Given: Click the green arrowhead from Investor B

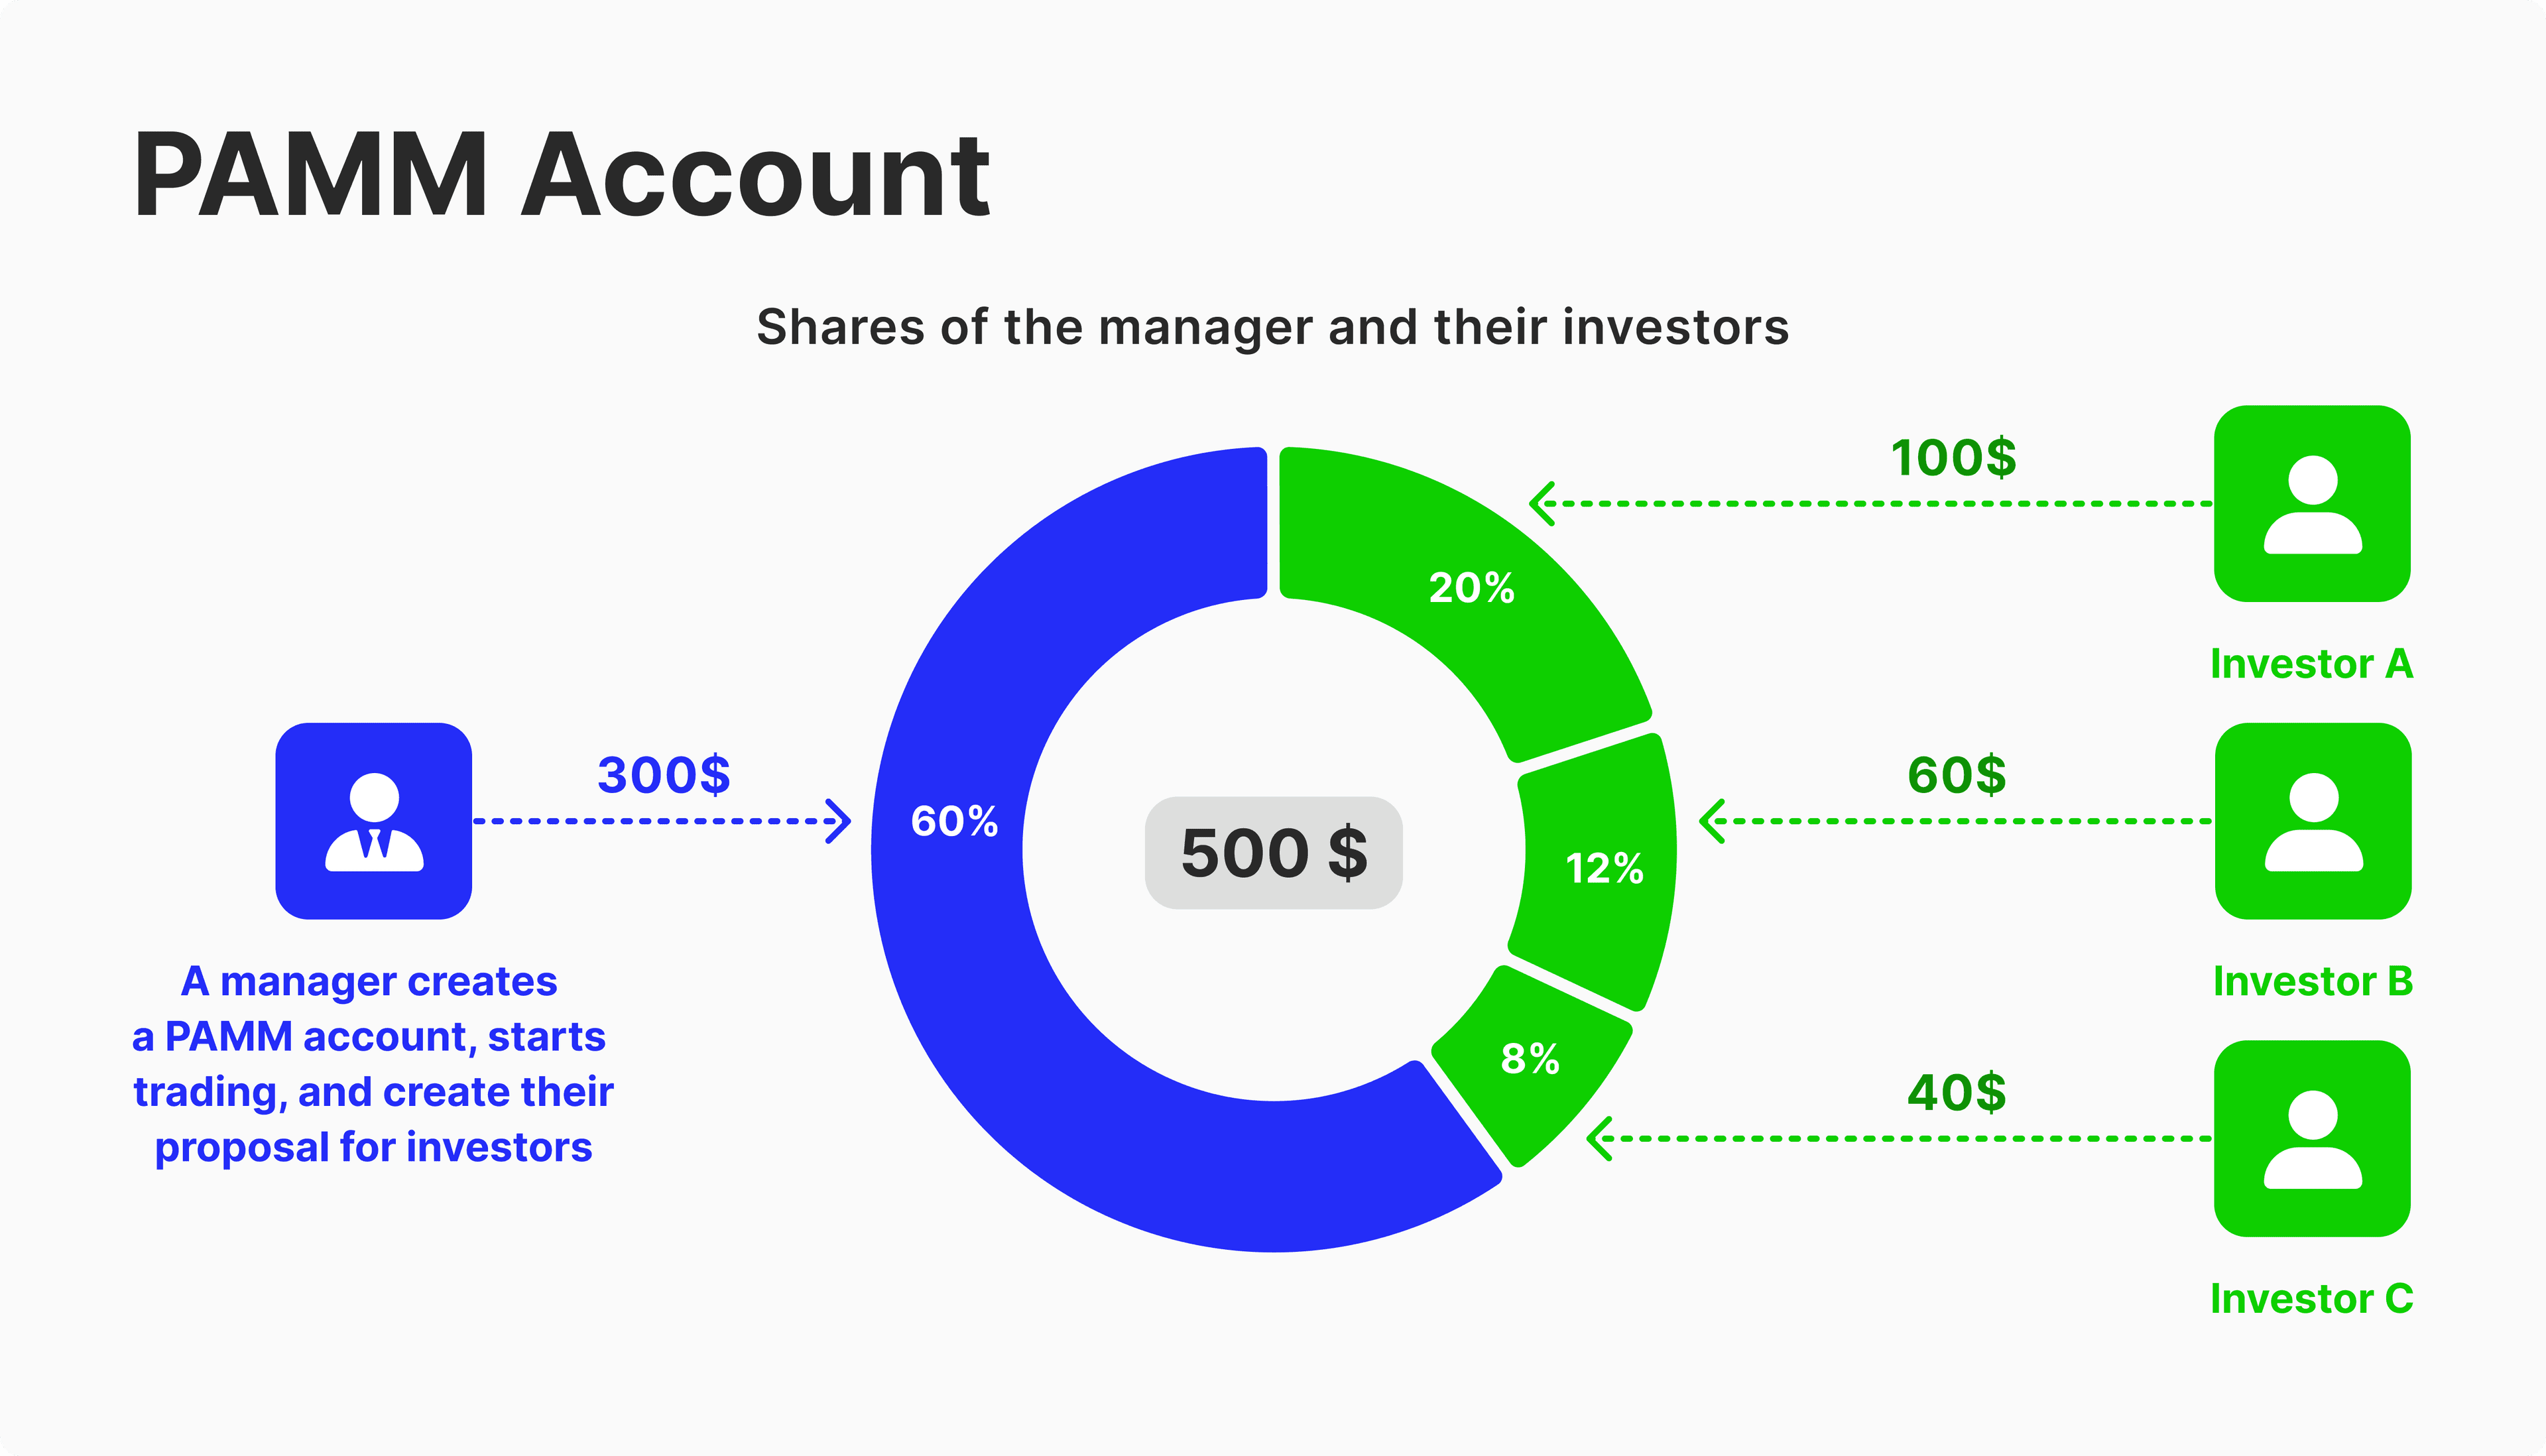Looking at the screenshot, I should (1712, 821).
